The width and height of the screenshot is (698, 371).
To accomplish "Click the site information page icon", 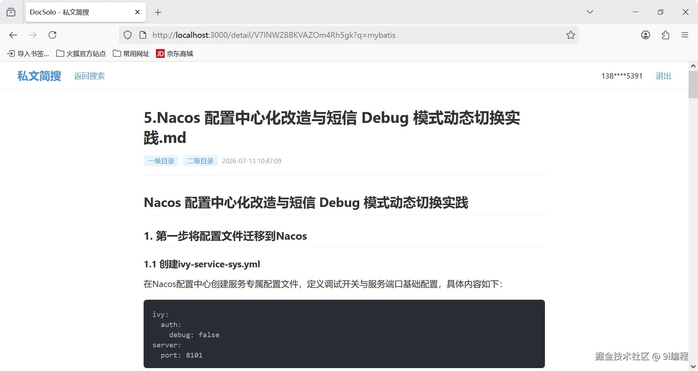I will pos(143,35).
